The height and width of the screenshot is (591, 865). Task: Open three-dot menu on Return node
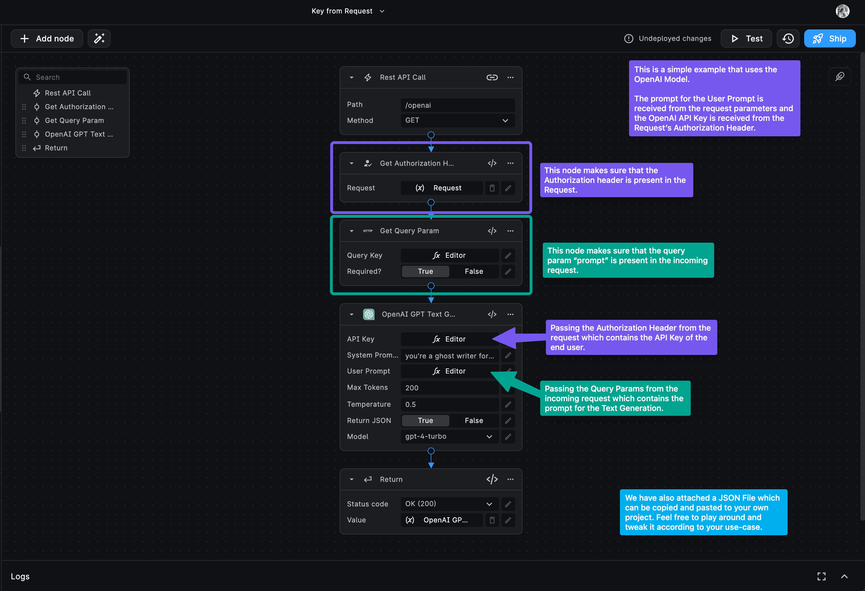(x=510, y=479)
